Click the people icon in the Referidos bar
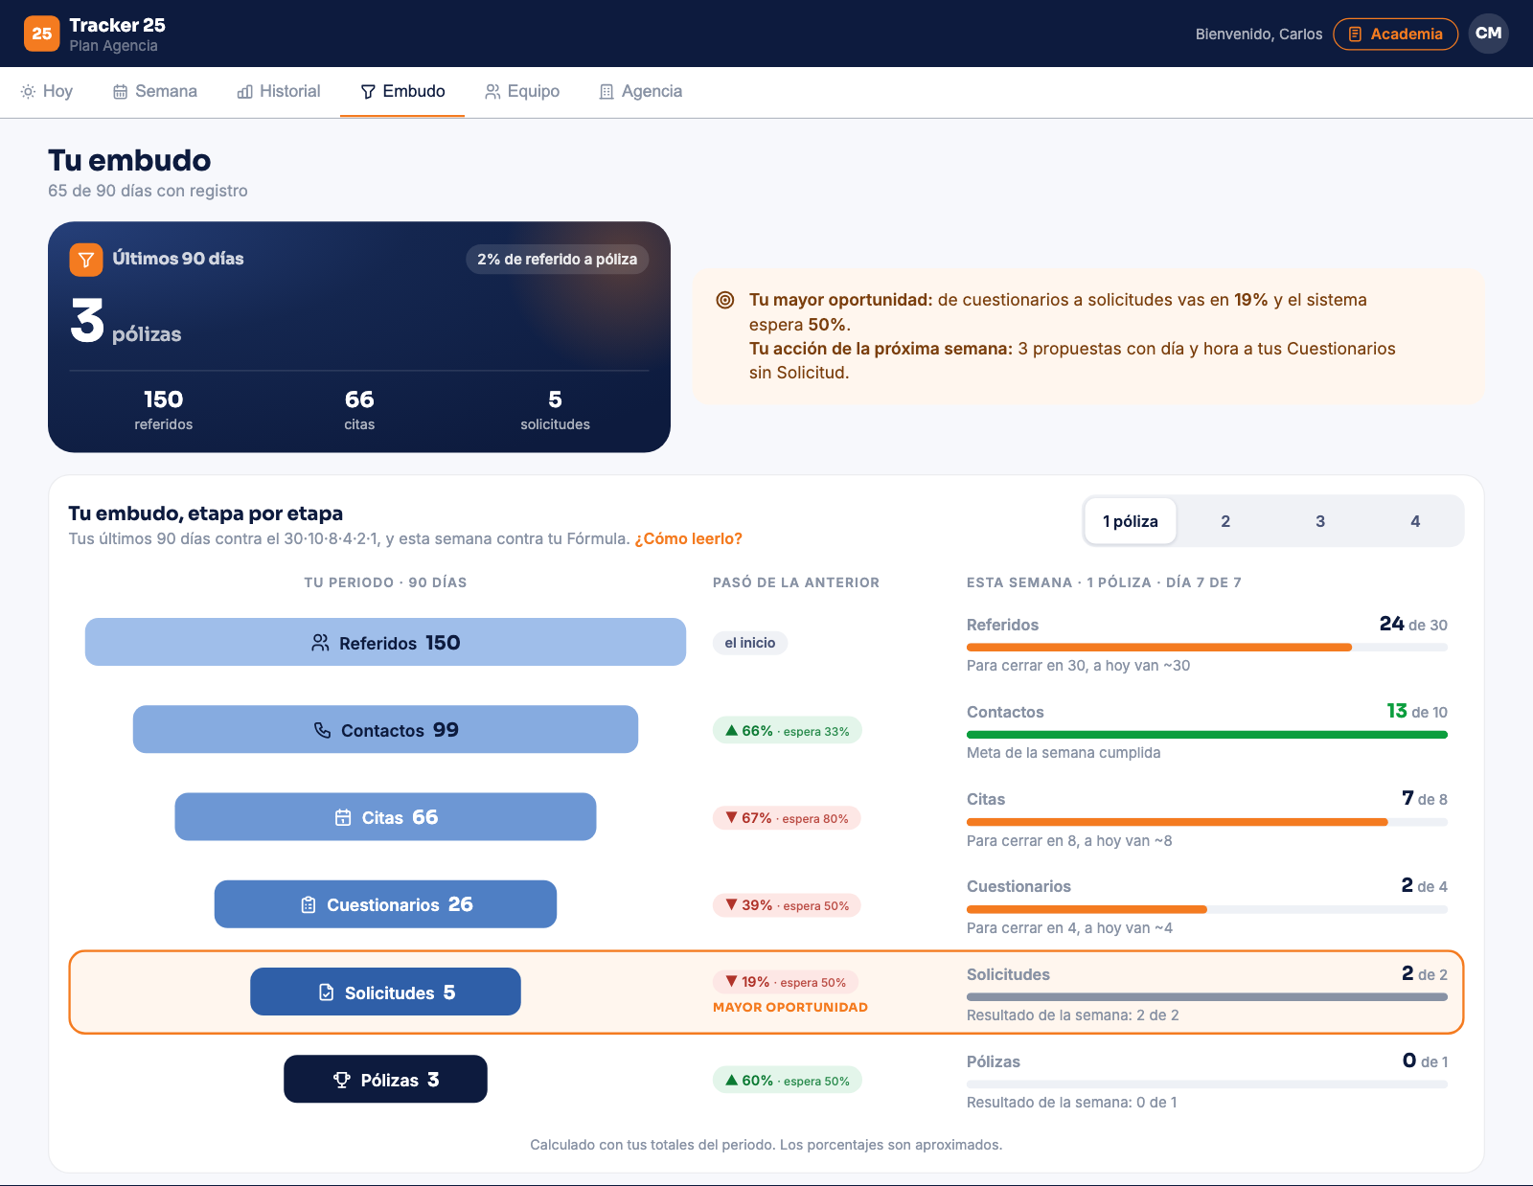1533x1186 pixels. [x=320, y=643]
